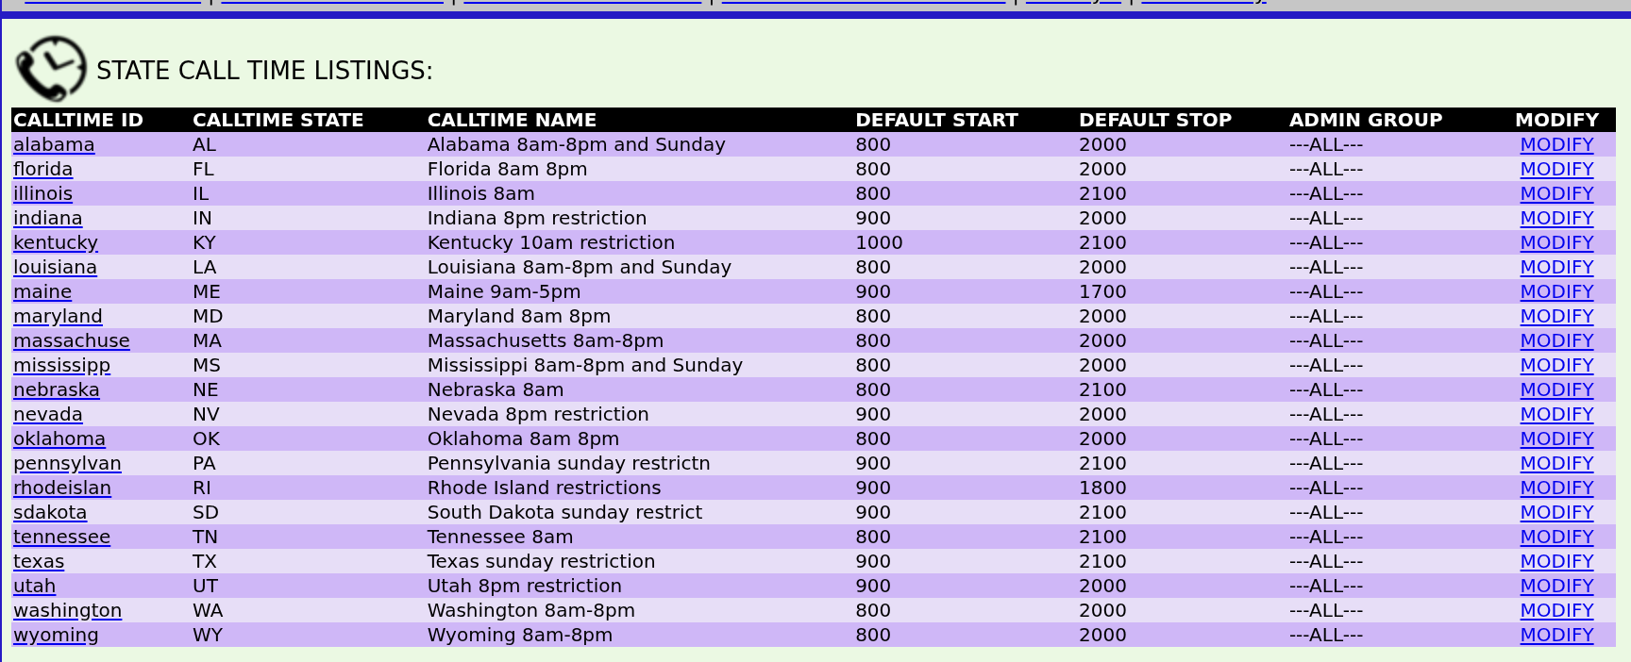Open the washington calltime entry
The image size is (1631, 662).
pyautogui.click(x=67, y=610)
